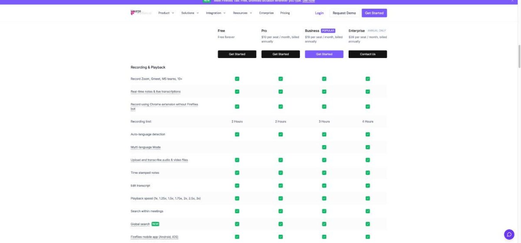Open the Multi-language Mode feature link
This screenshot has height=243, width=521.
[x=145, y=147]
